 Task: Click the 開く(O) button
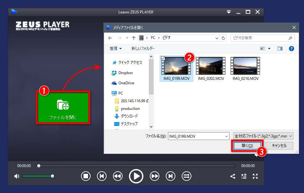point(247,145)
